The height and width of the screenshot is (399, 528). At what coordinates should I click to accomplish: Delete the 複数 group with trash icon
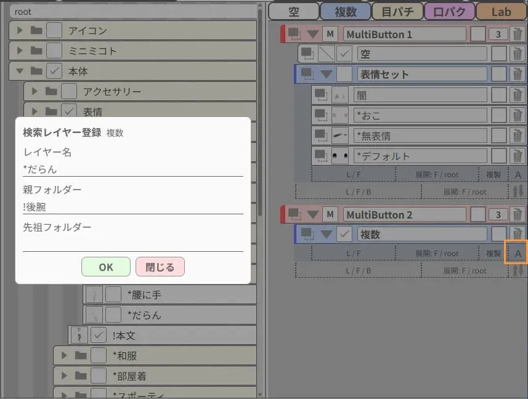pyautogui.click(x=518, y=233)
